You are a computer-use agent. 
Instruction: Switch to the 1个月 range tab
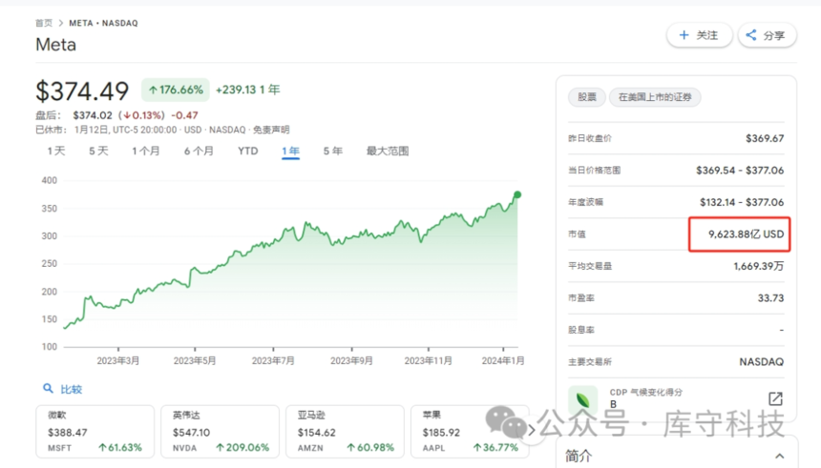pyautogui.click(x=145, y=152)
